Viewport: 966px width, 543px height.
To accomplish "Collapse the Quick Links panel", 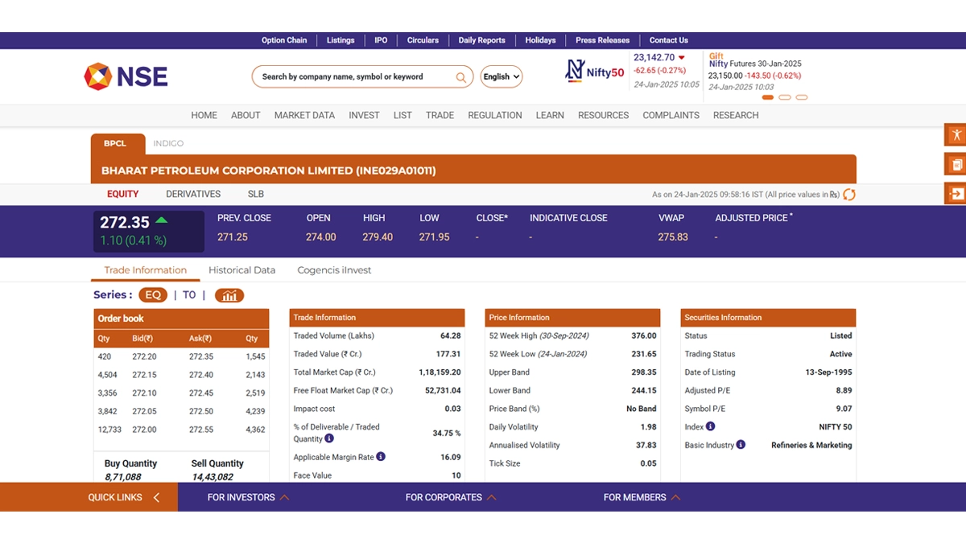I will click(x=156, y=497).
